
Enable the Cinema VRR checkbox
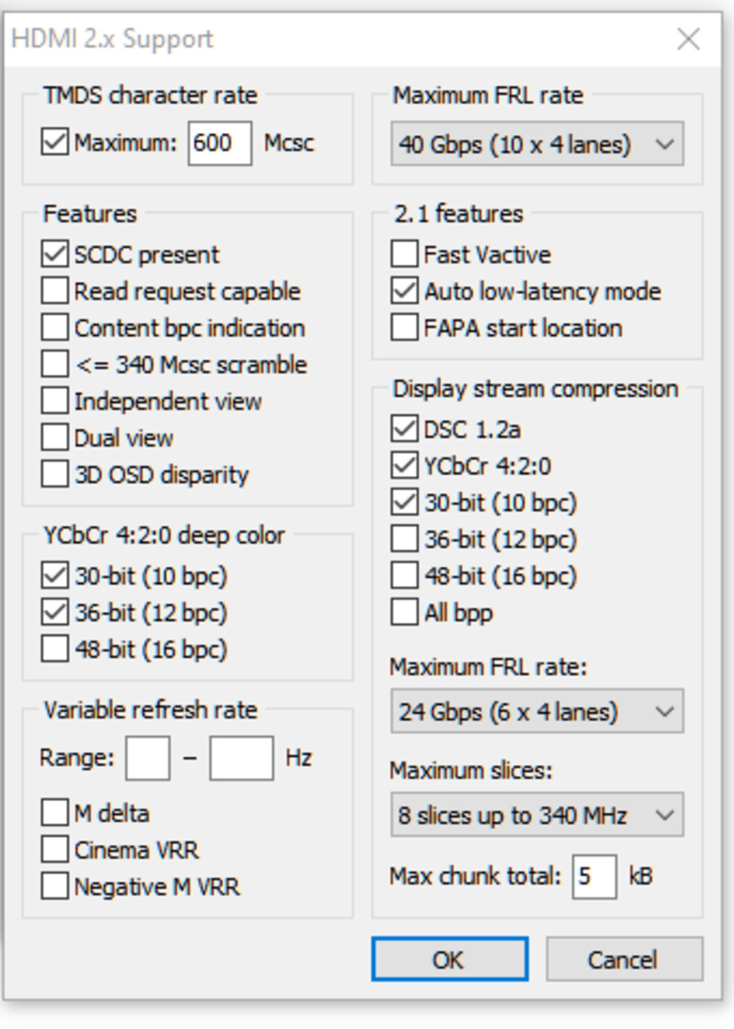pyautogui.click(x=55, y=850)
